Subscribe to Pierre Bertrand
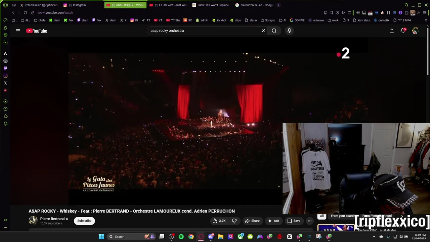 pos(84,221)
